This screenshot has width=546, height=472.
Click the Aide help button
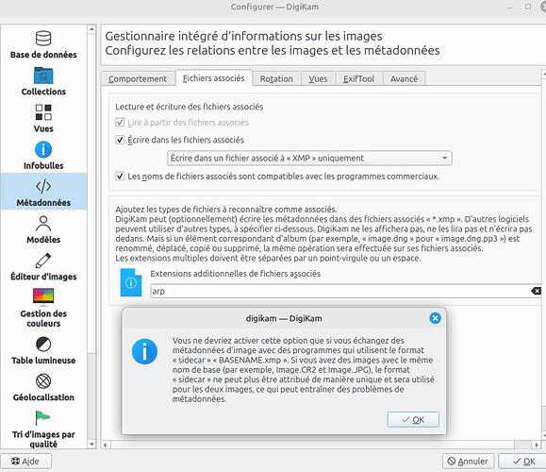click(x=25, y=462)
